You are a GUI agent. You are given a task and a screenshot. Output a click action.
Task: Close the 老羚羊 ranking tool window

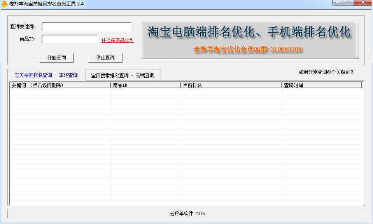pyautogui.click(x=362, y=3)
